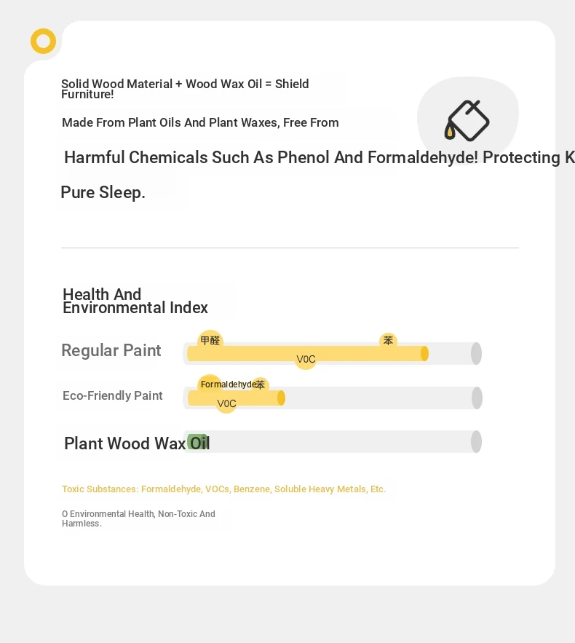This screenshot has height=643, width=575.
Task: Click the Regular Paint label
Action: (x=111, y=350)
